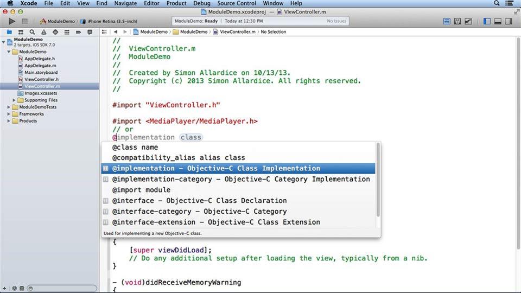Choose the @class name completion

click(238, 147)
